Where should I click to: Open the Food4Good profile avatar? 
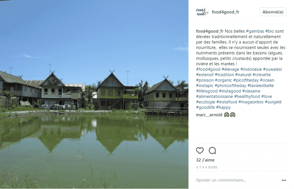pyautogui.click(x=202, y=12)
